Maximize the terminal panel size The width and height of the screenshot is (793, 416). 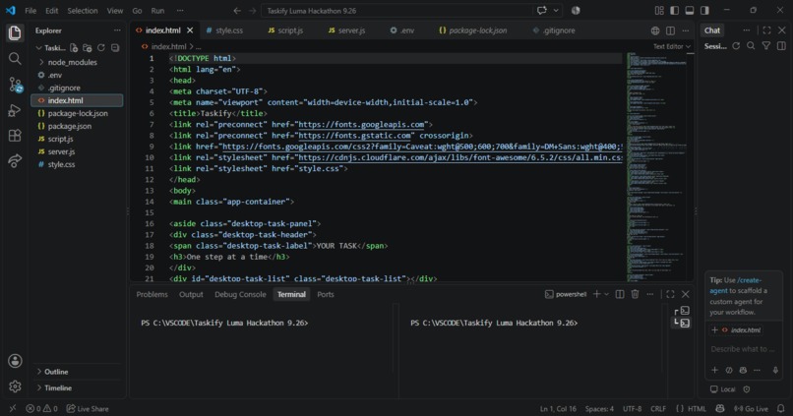[670, 294]
